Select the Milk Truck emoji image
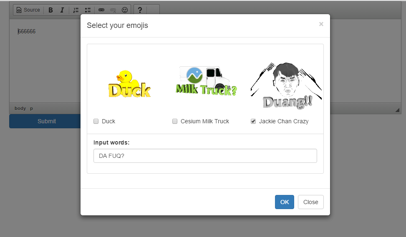Screen dimensions: 406x237 tap(207, 81)
